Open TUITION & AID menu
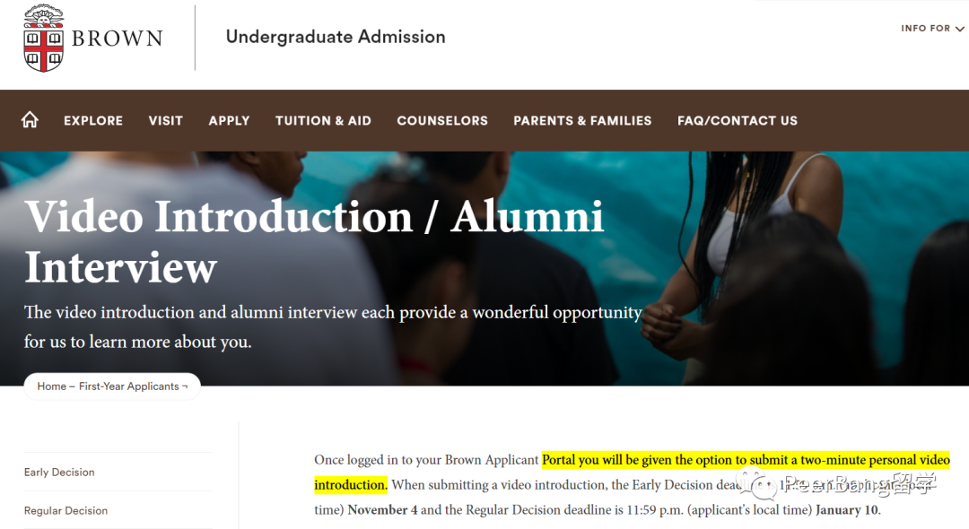This screenshot has height=529, width=969. coord(323,120)
